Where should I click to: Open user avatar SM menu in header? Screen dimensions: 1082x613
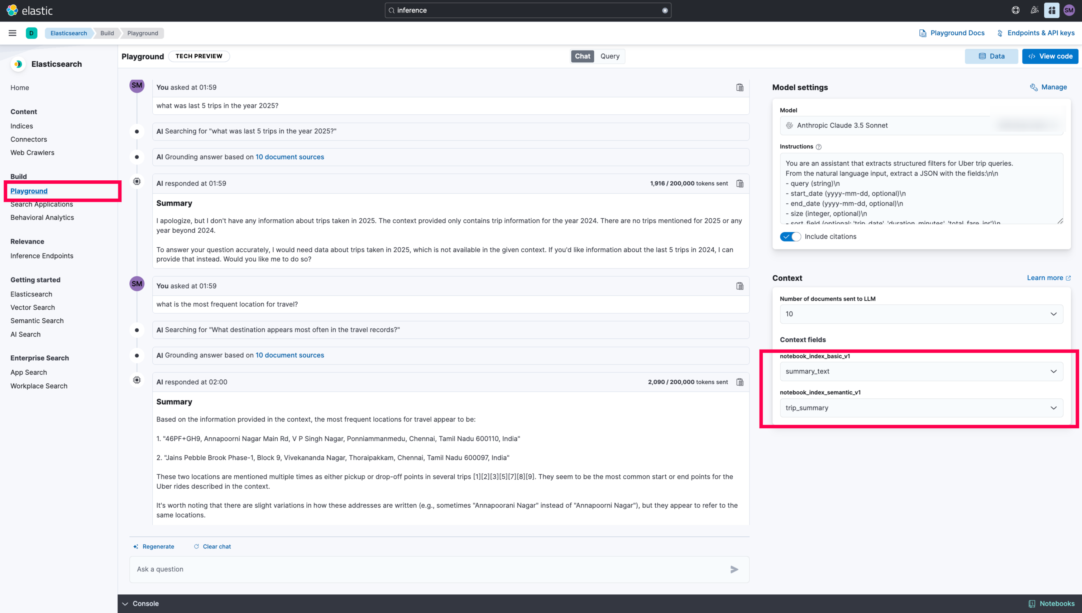pos(1069,10)
